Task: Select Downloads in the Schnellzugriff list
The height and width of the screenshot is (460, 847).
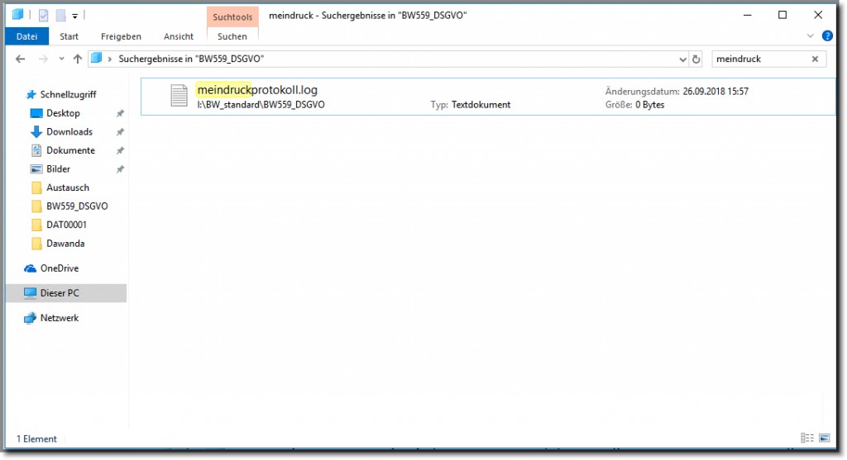Action: (x=69, y=131)
